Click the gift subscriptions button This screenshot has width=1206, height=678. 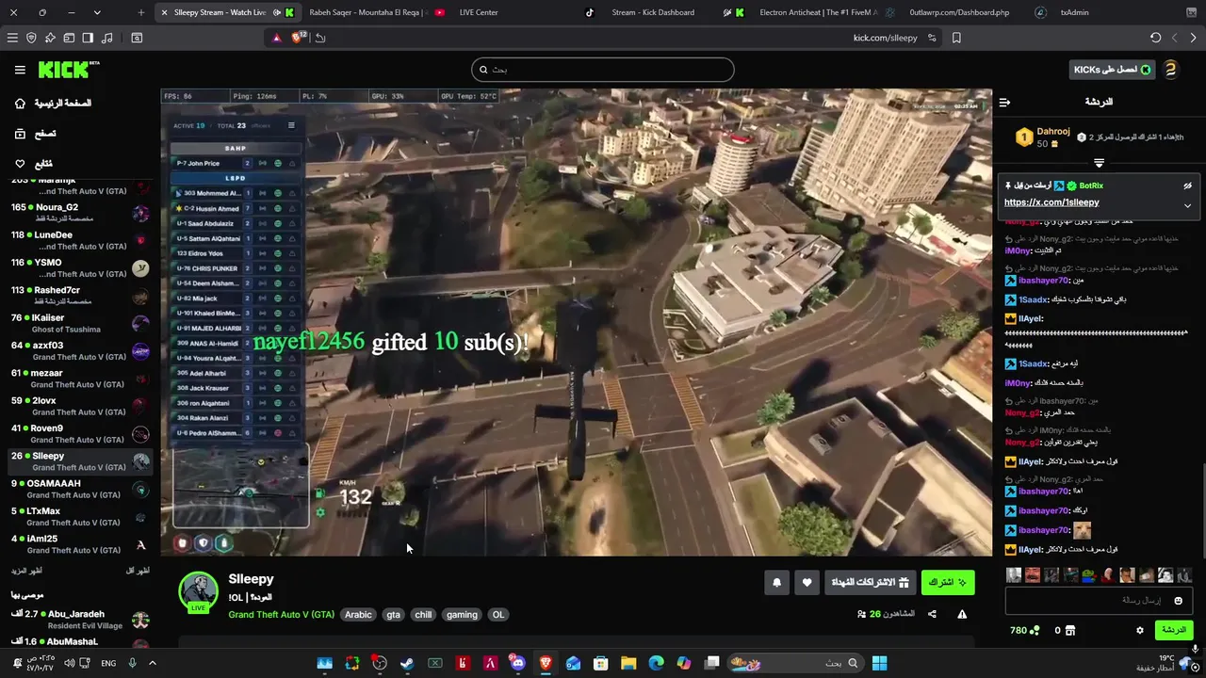pos(870,583)
